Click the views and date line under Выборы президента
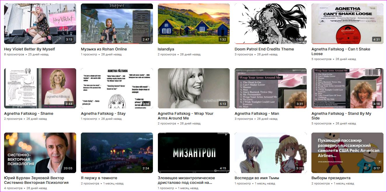This screenshot has height=192, width=387. tap(333, 184)
